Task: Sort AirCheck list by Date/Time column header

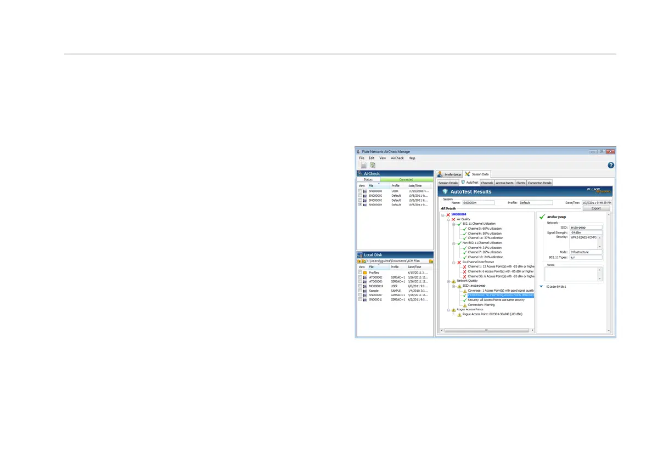Action: pos(419,186)
